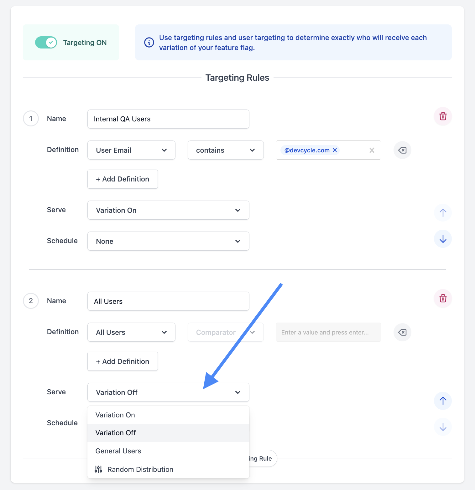
Task: Expand the Schedule None dropdown
Action: (168, 241)
